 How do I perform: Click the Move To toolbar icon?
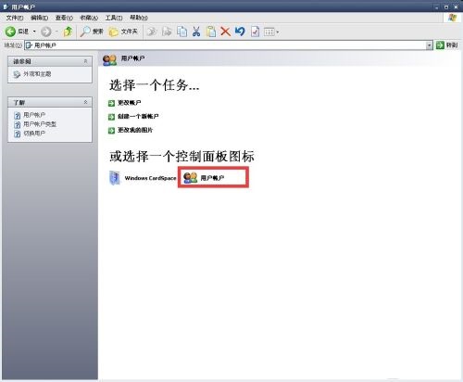click(x=152, y=32)
